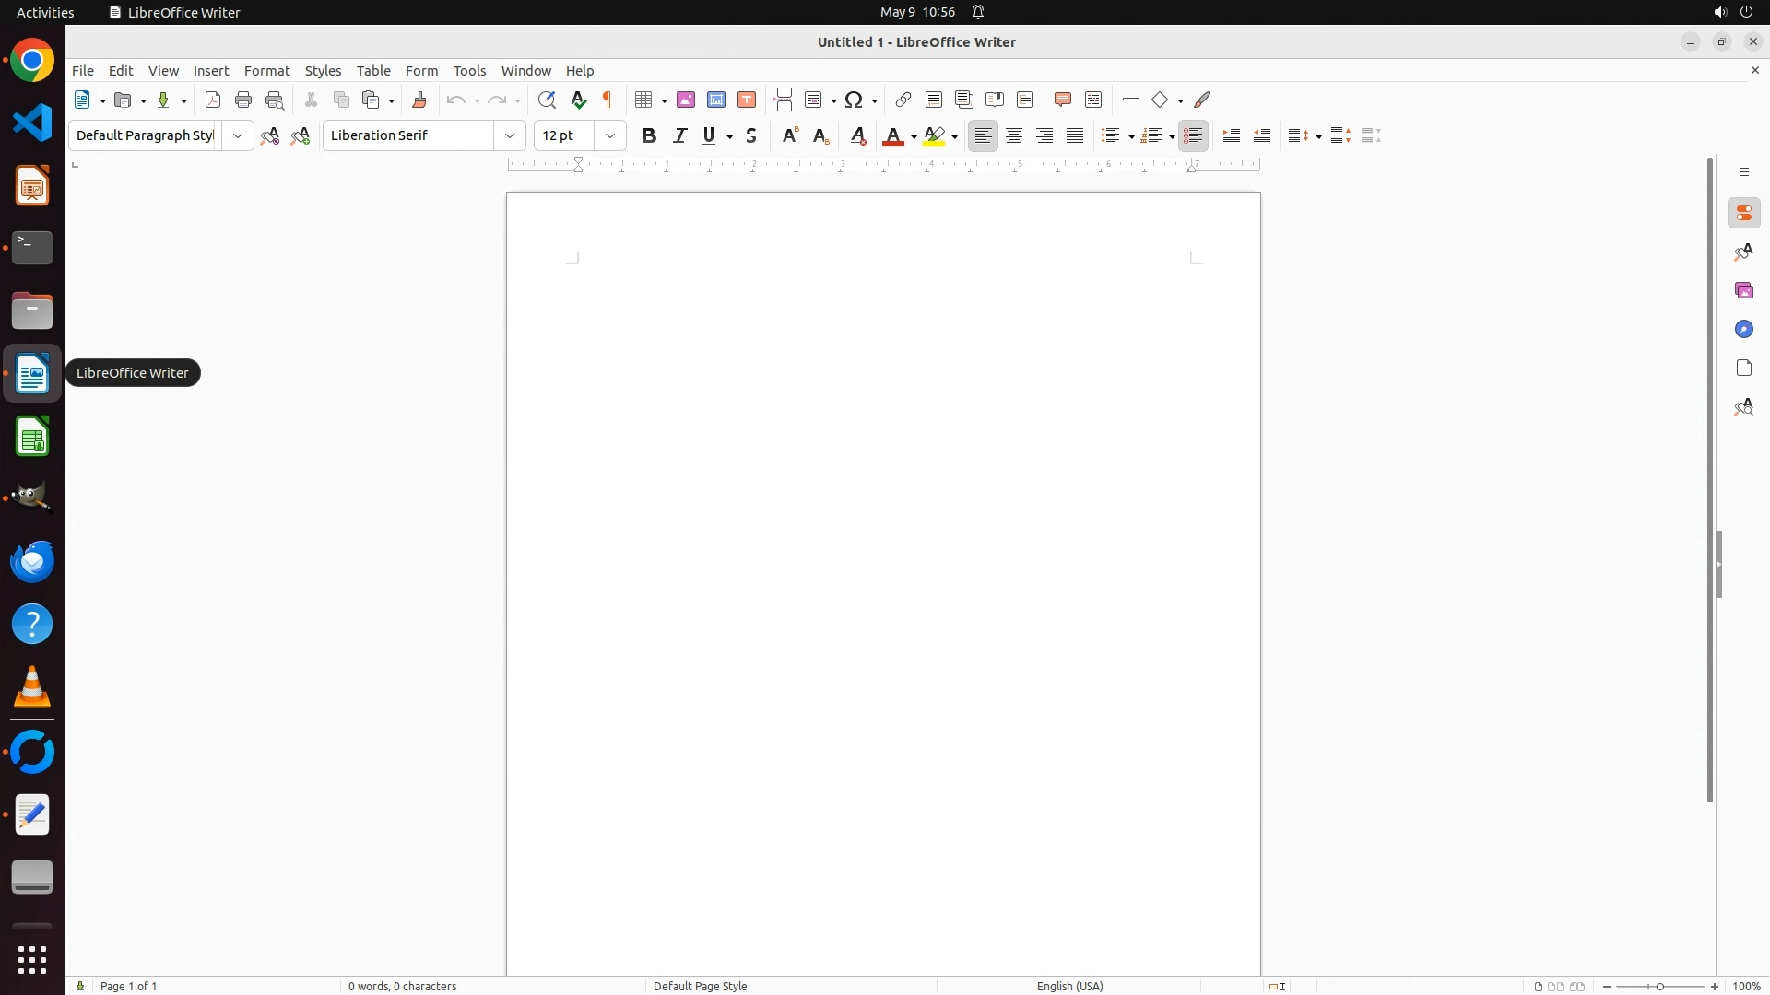Toggle Italic formatting
The width and height of the screenshot is (1770, 995).
[680, 136]
